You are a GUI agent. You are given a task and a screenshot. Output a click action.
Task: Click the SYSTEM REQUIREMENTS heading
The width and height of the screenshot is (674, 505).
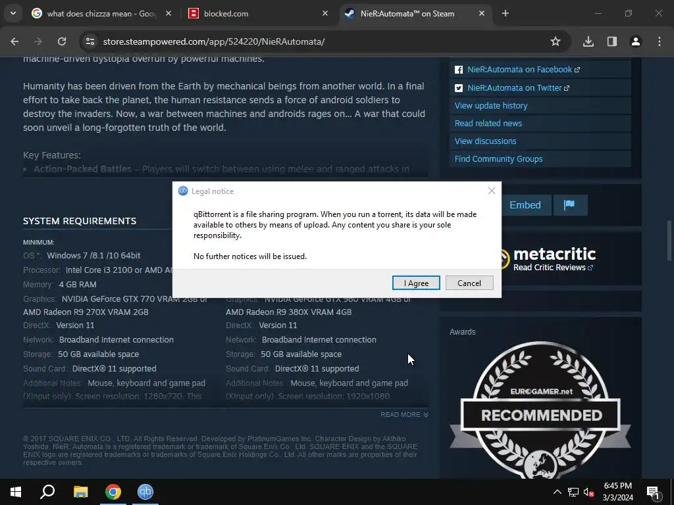80,221
